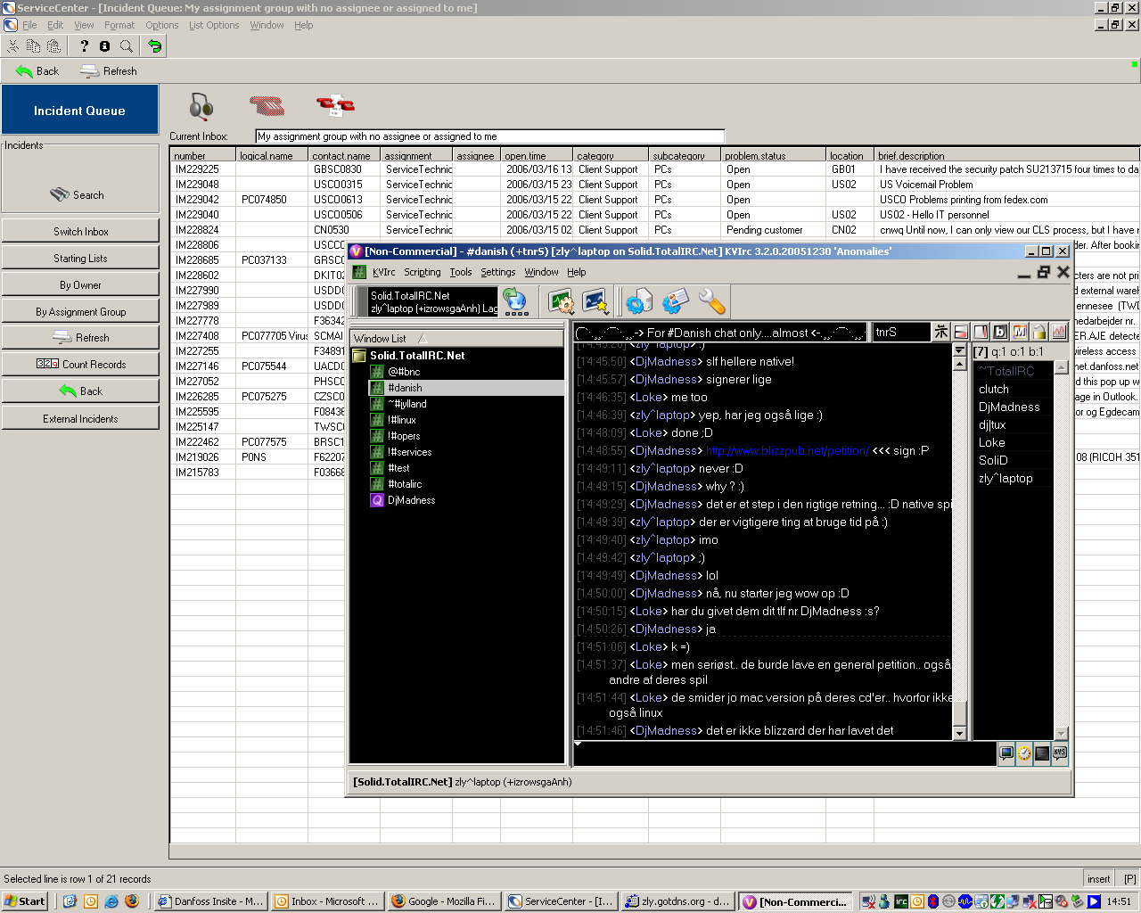
Task: Open the List Options menu
Action: pyautogui.click(x=214, y=25)
